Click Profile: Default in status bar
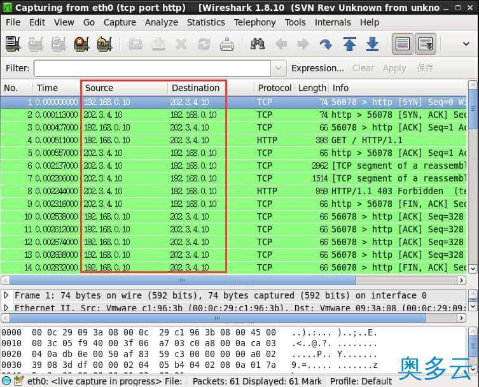This screenshot has width=479, height=387. pos(361,381)
